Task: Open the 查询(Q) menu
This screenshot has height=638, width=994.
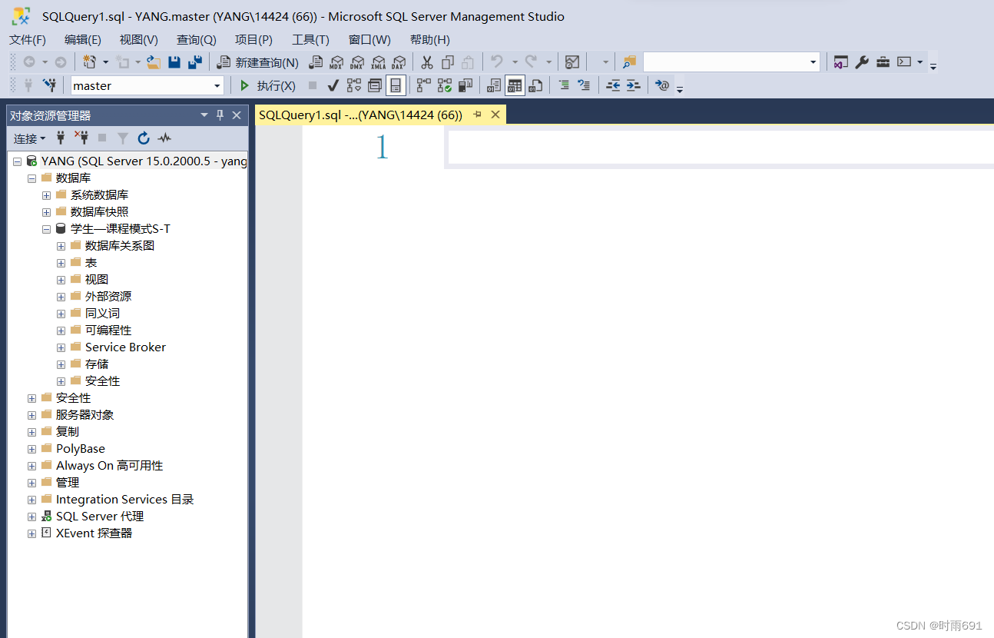Action: coord(197,40)
